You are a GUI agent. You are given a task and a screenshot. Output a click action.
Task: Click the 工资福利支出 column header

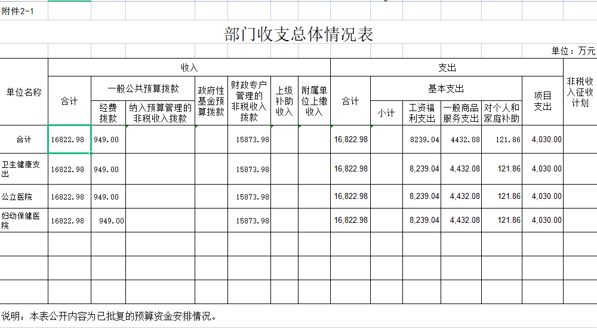[421, 113]
